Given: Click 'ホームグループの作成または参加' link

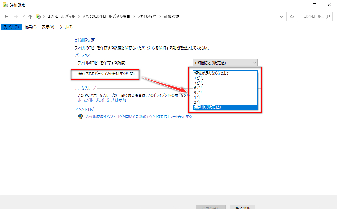Looking at the screenshot, I should pos(102,100).
